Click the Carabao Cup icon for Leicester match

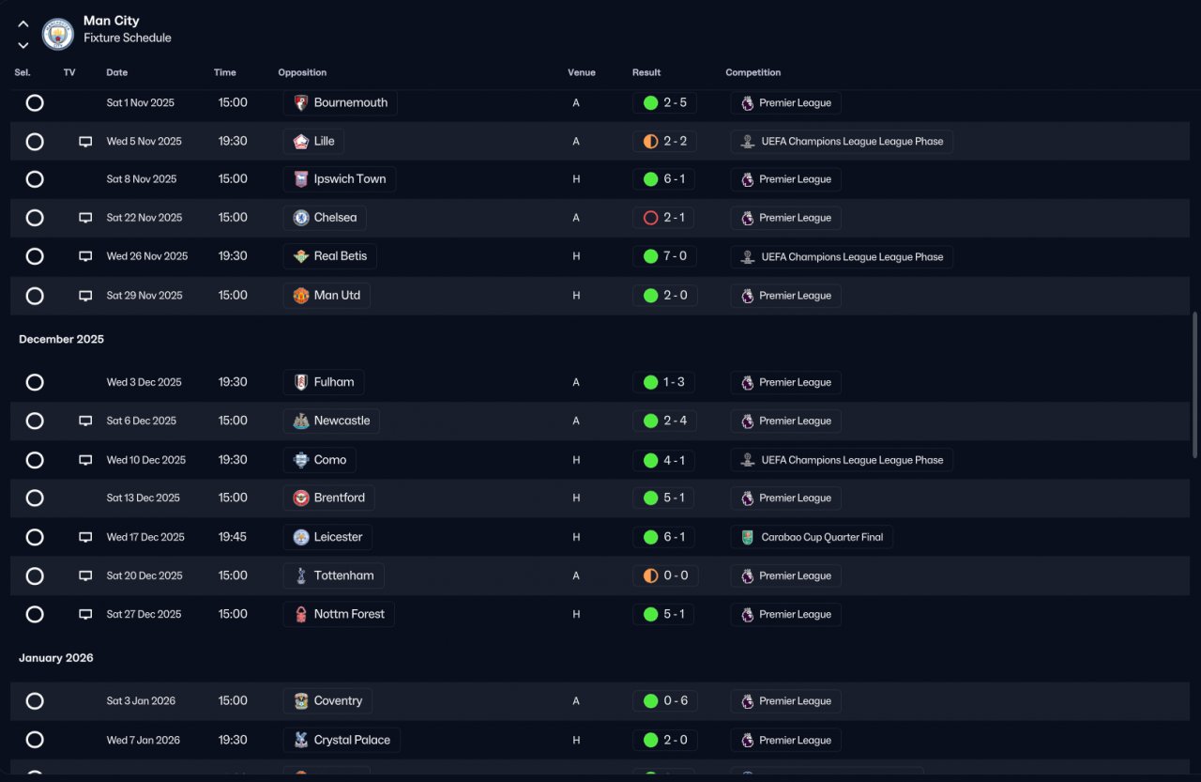pos(747,537)
